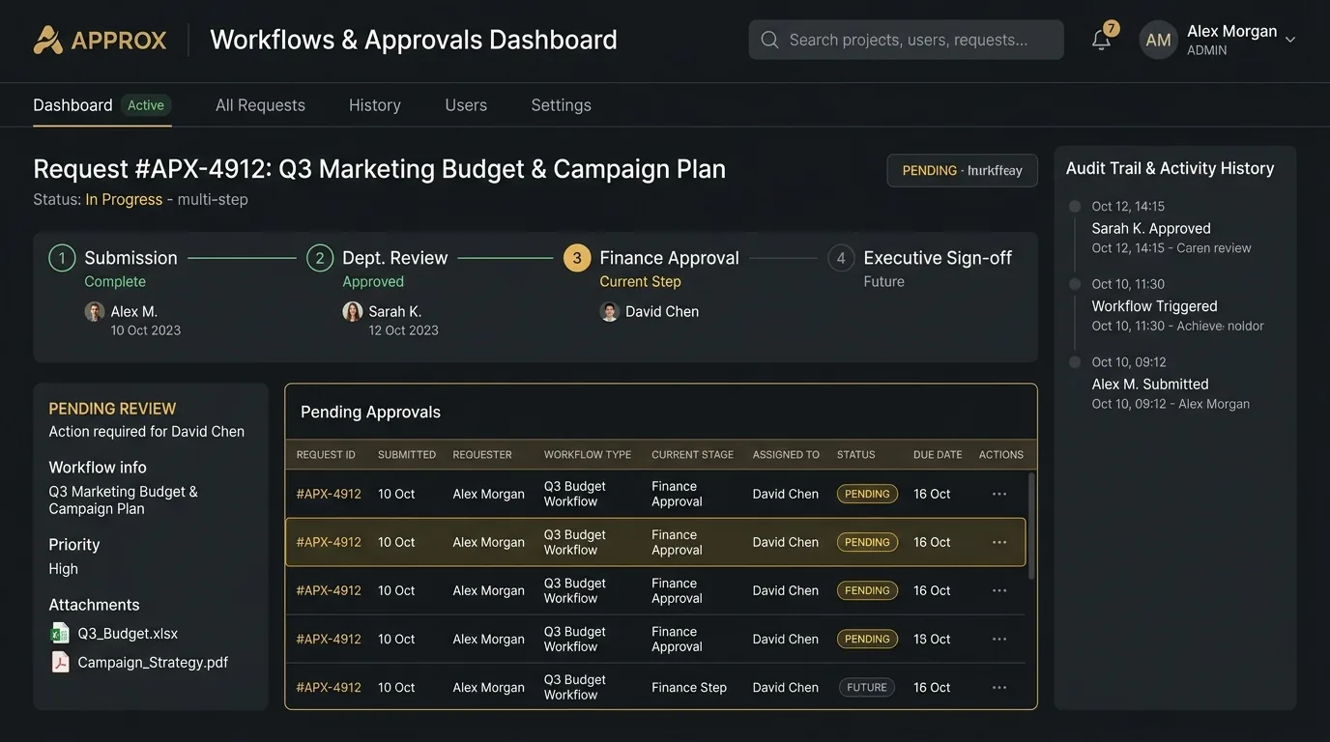Screen dimensions: 1330x742
Task: Click timeline dot for Oct 10, 09:12
Action: pos(1074,361)
